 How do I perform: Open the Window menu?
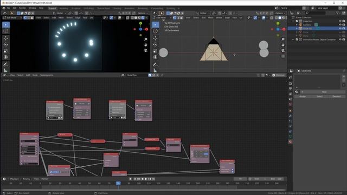(x=33, y=8)
